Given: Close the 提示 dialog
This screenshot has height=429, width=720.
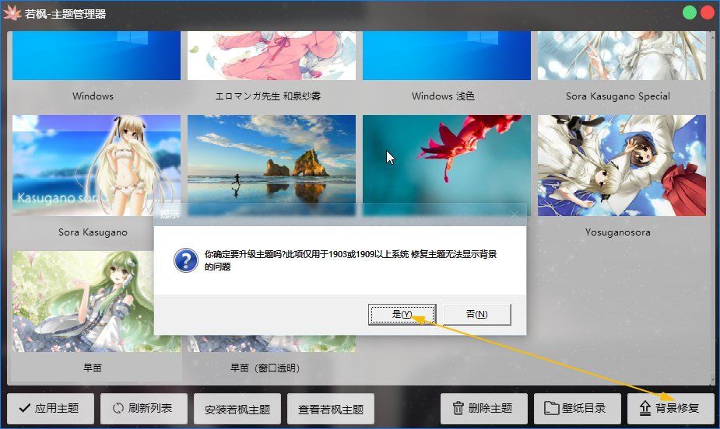Looking at the screenshot, I should (x=514, y=214).
